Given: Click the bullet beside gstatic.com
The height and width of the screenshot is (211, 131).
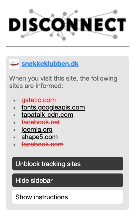Looking at the screenshot, I should click(14, 101).
